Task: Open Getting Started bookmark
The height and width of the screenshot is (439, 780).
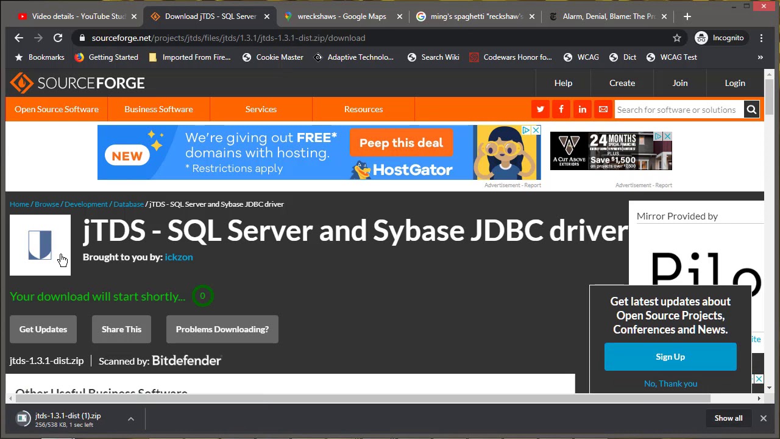Action: (106, 57)
